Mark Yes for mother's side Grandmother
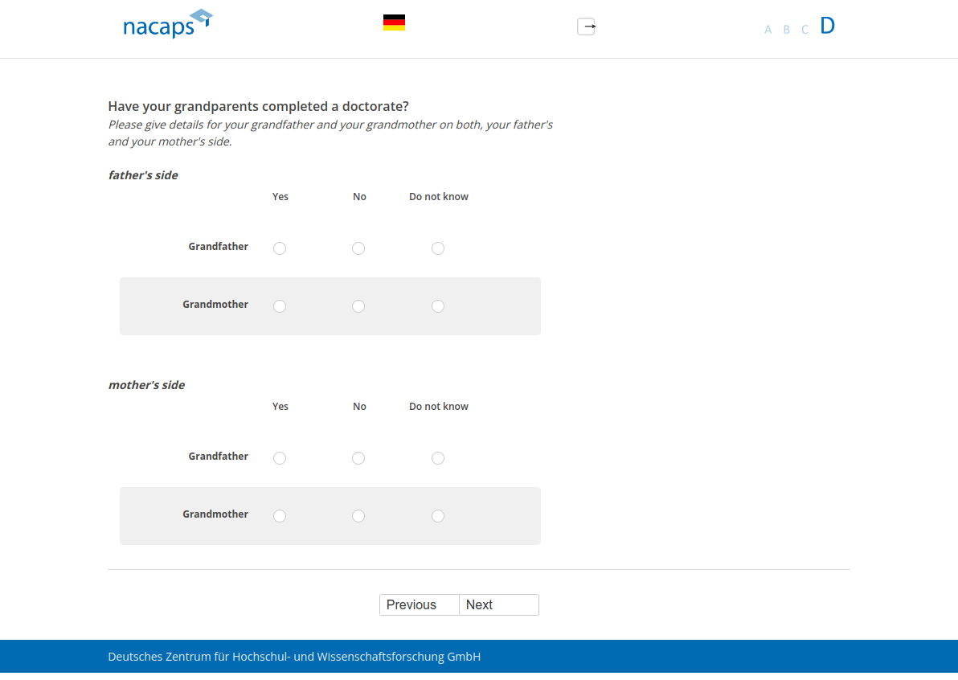Image resolution: width=958 pixels, height=680 pixels. click(280, 516)
